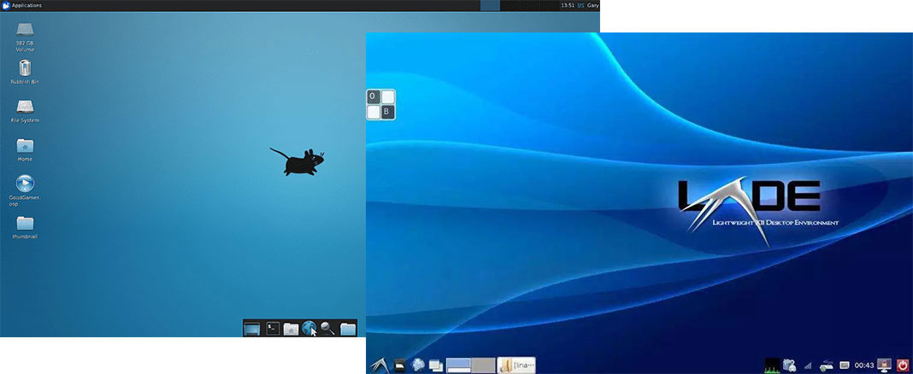Open home file manager in Xfce dock
This screenshot has height=374, width=913.
point(292,329)
